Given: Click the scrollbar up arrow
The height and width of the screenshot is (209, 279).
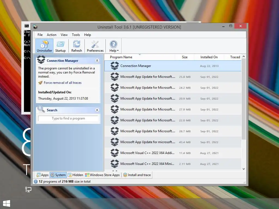Looking at the screenshot, I should [244, 57].
